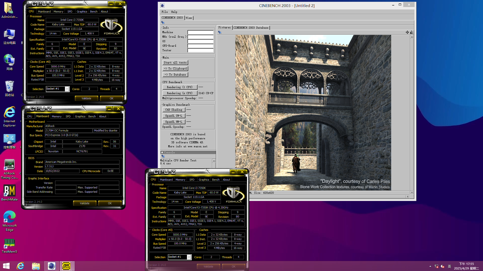The width and height of the screenshot is (483, 271).
Task: Click the muted speaker tray icon
Action: coord(442,266)
